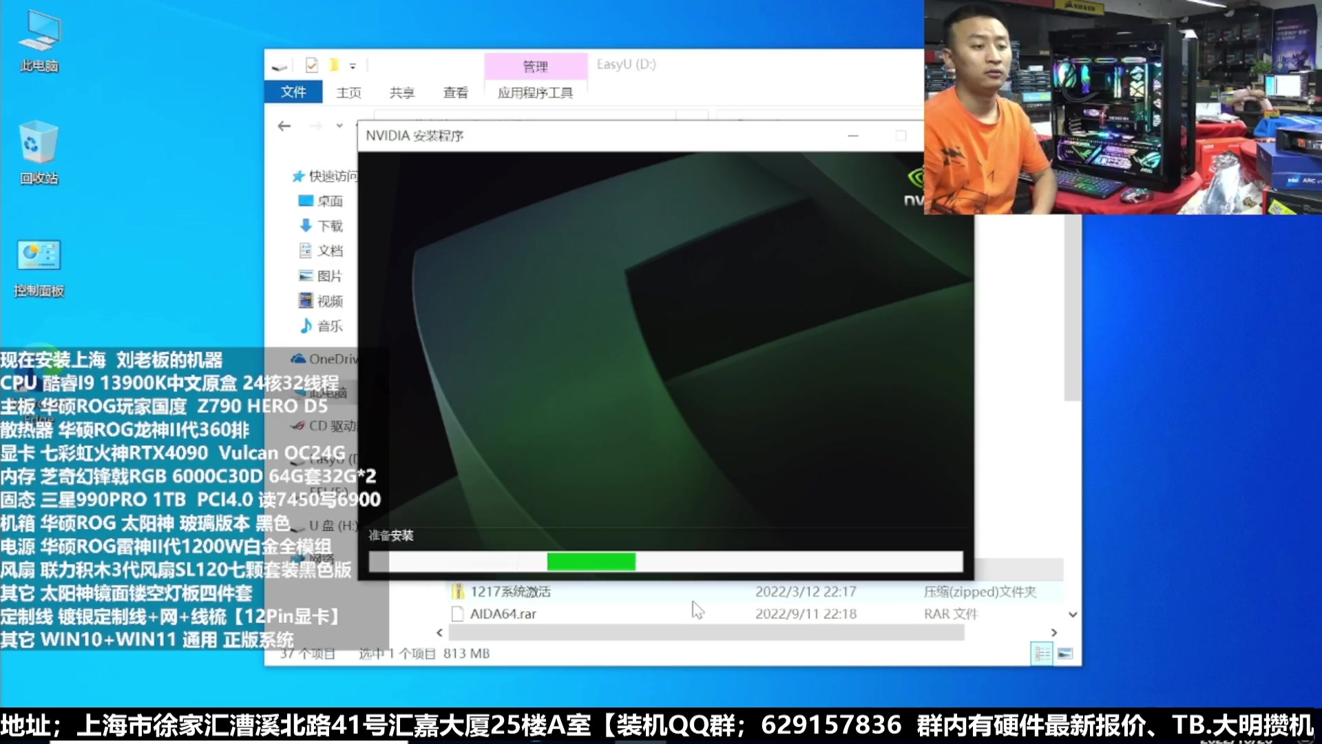This screenshot has height=744, width=1322.
Task: Select 下载 in the navigation pane
Action: pyautogui.click(x=320, y=226)
